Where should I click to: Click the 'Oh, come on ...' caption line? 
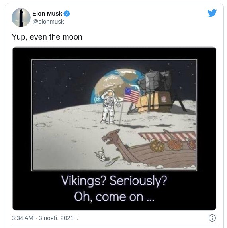coord(114,196)
